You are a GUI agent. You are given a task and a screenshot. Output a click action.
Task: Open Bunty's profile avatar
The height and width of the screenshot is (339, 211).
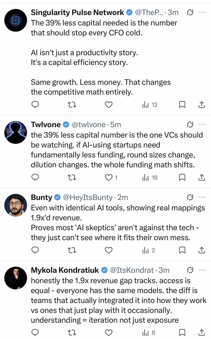(x=16, y=205)
